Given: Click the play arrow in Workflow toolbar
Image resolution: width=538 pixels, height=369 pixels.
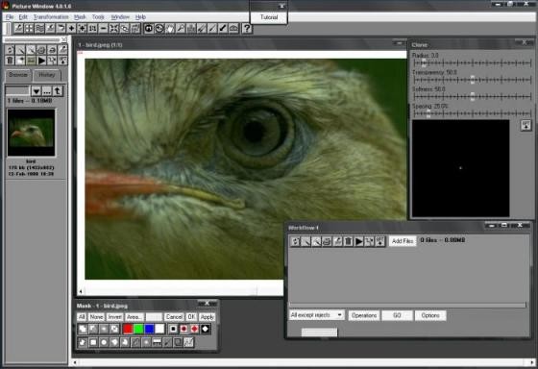Looking at the screenshot, I should [x=358, y=241].
